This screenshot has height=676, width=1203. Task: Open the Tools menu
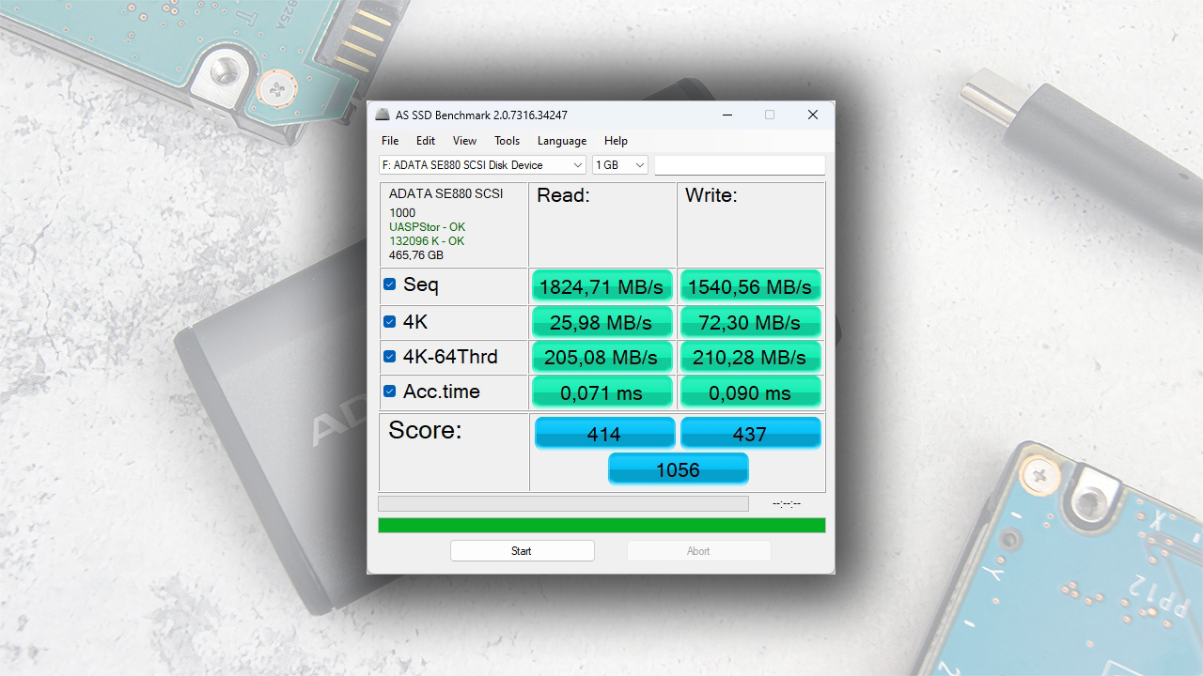click(x=507, y=141)
